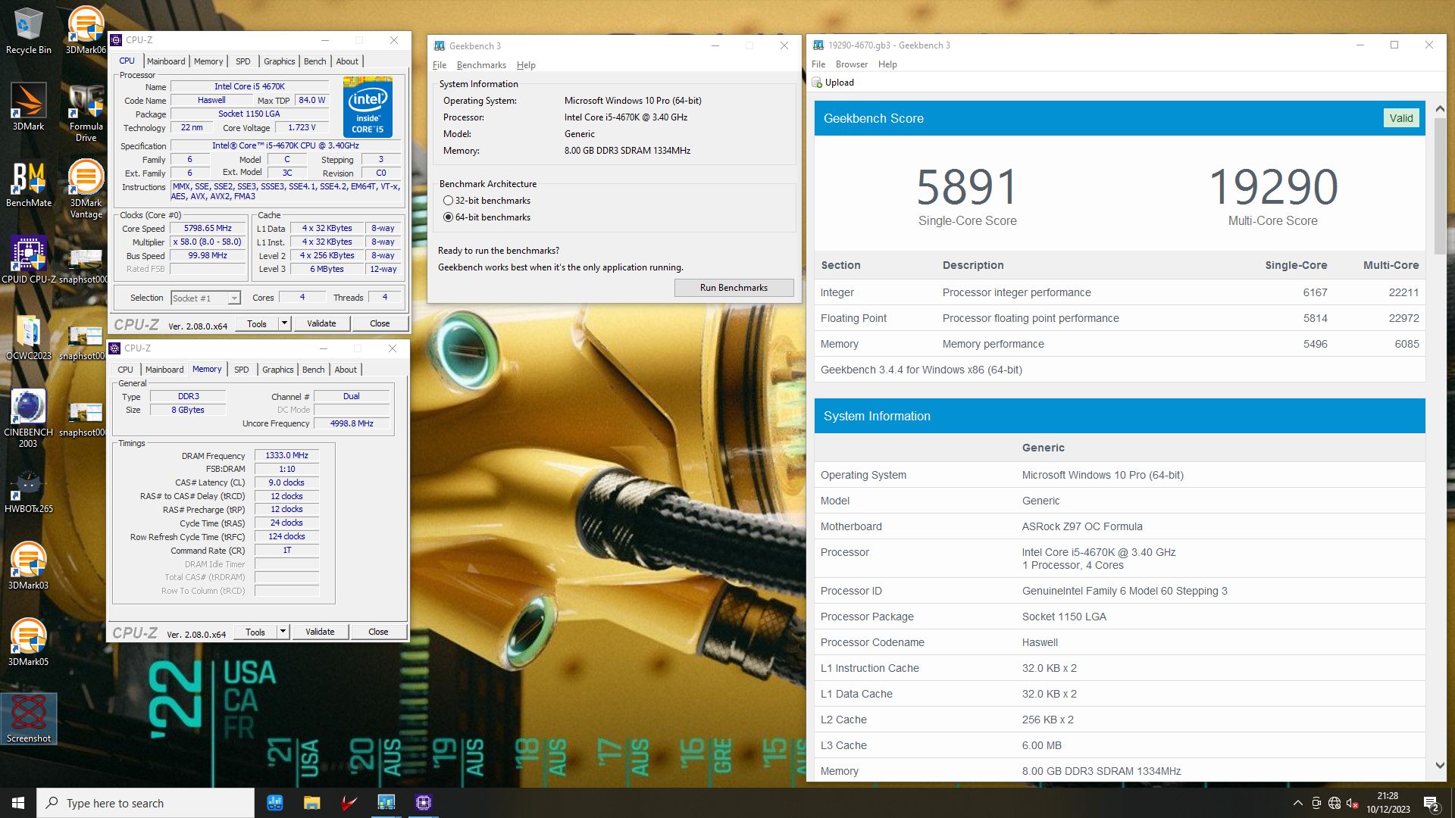This screenshot has width=1455, height=818.
Task: Open File menu in Geekbench 3 launcher
Action: coord(439,65)
